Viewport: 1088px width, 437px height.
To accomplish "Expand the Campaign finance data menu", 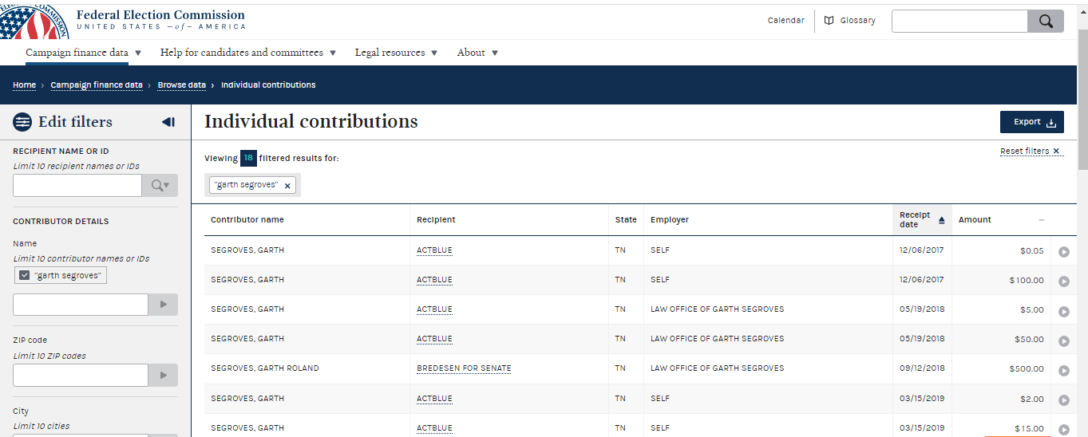I will click(84, 53).
